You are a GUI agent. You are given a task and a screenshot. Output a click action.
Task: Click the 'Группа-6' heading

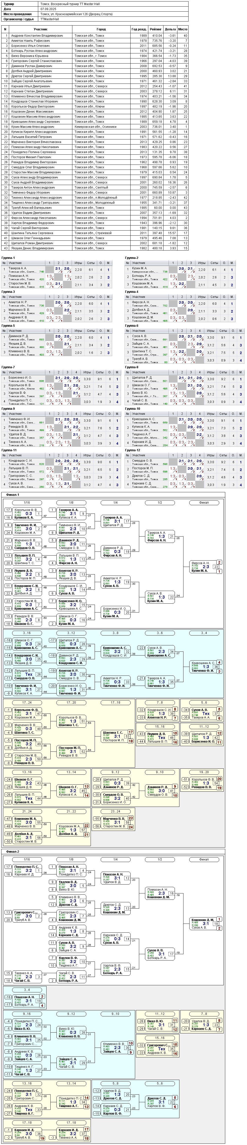pyautogui.click(x=132, y=326)
